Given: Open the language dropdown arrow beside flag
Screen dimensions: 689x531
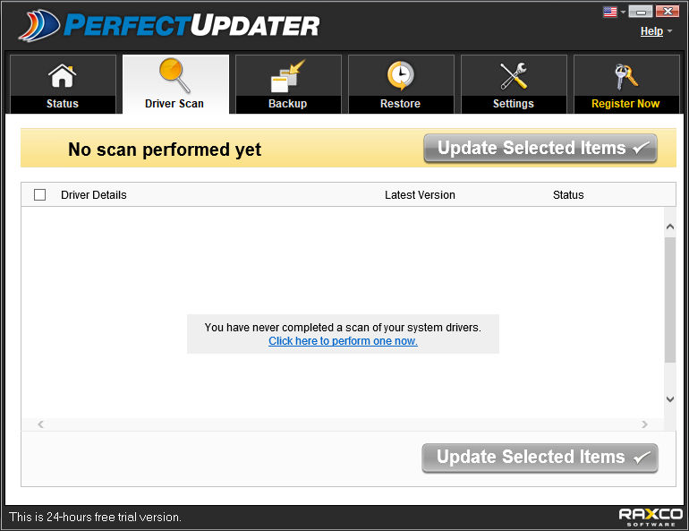Looking at the screenshot, I should tap(623, 12).
